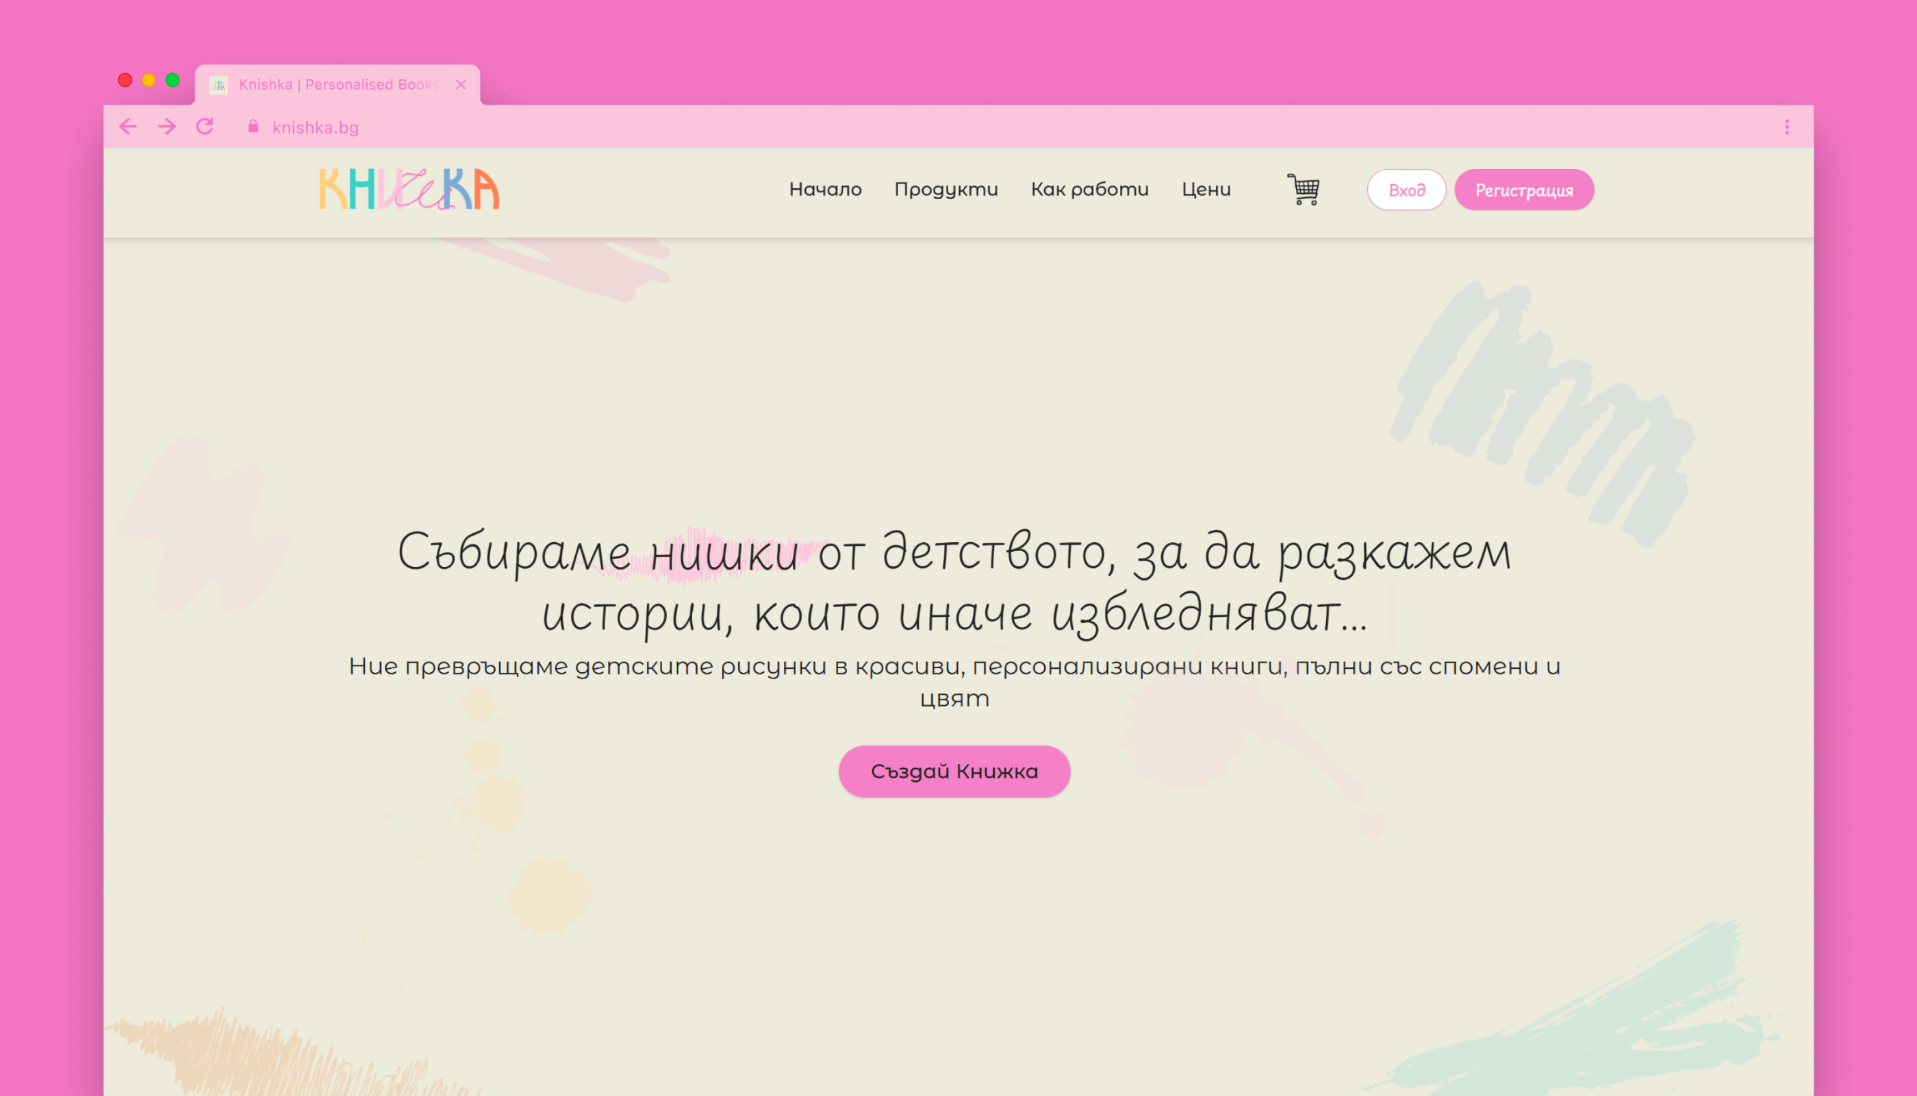Select Как работи in the navigation
Image resolution: width=1917 pixels, height=1096 pixels.
(x=1089, y=190)
